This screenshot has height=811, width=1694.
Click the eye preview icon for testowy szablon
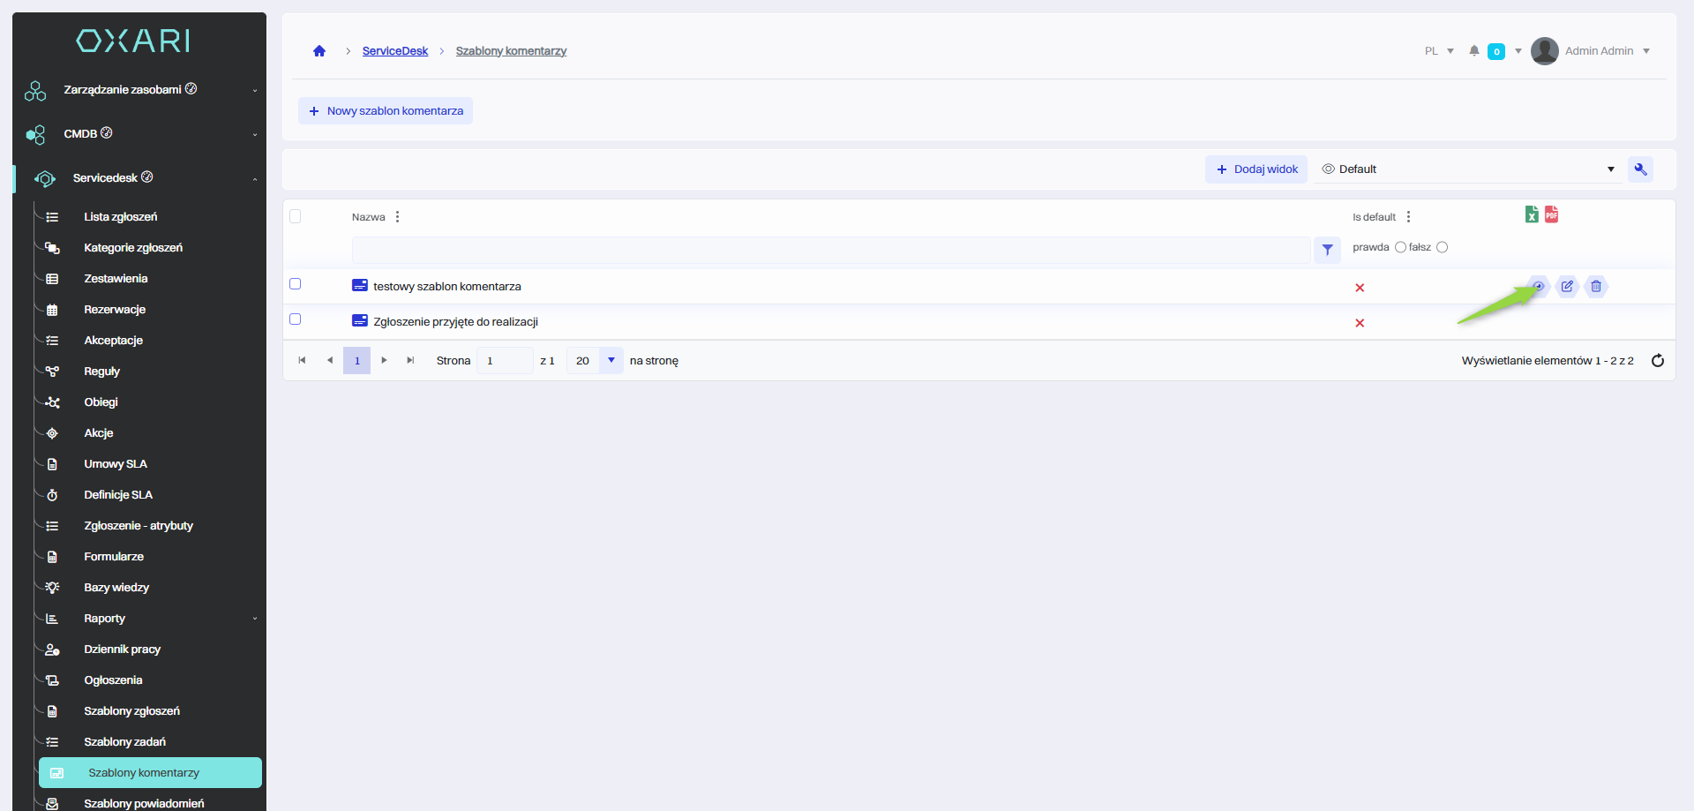[1538, 286]
